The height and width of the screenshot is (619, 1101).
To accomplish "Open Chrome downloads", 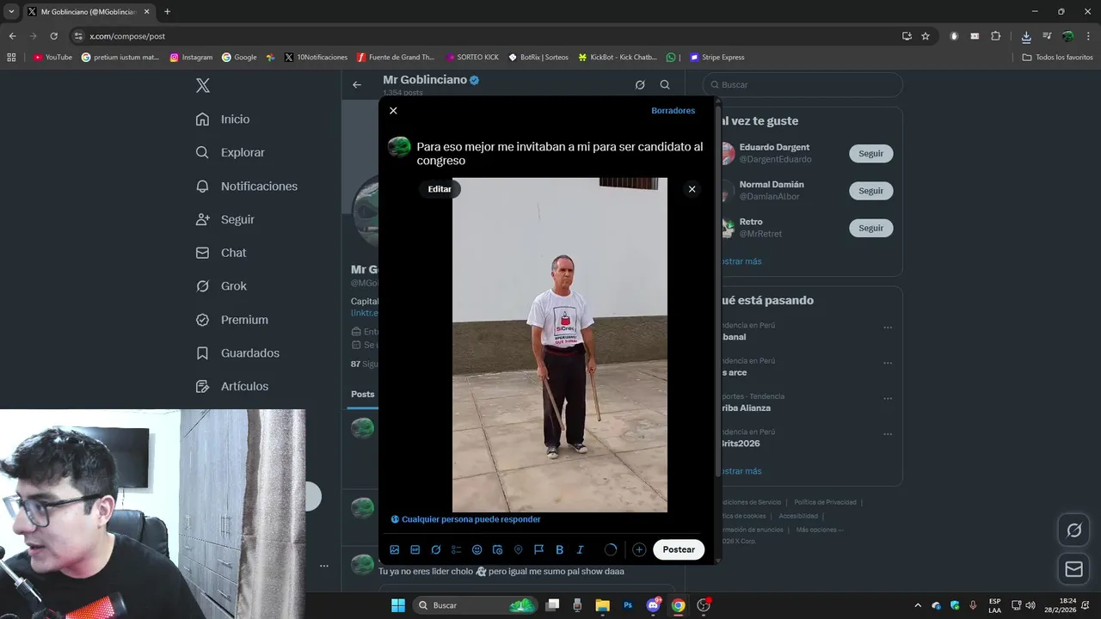I will pyautogui.click(x=1026, y=36).
